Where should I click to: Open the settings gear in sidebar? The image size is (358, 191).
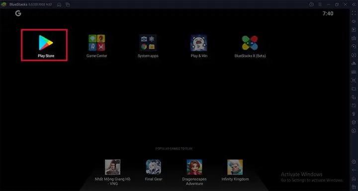(354, 162)
